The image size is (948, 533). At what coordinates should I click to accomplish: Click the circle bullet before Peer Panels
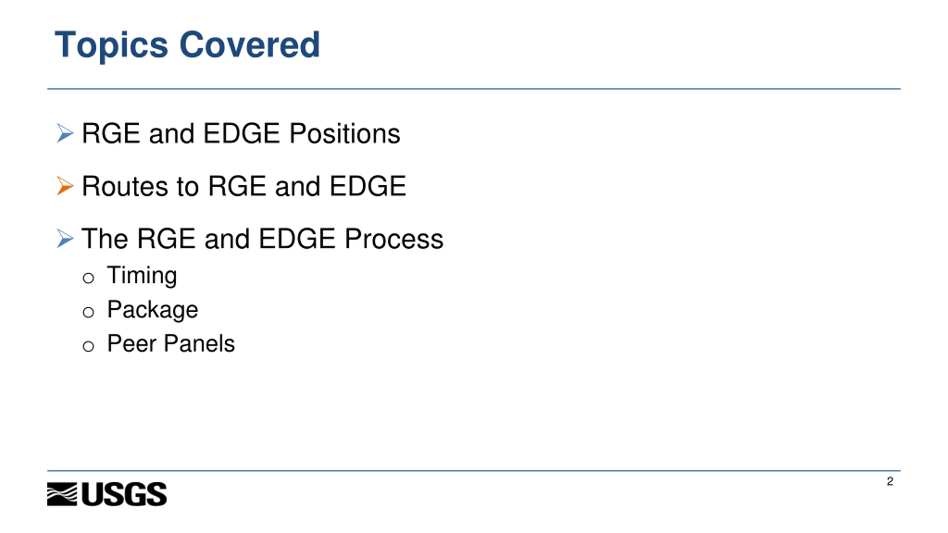88,346
